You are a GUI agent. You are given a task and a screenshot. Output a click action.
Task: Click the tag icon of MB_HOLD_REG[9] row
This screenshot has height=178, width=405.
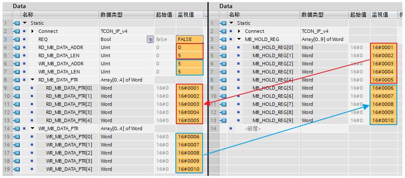click(x=223, y=120)
